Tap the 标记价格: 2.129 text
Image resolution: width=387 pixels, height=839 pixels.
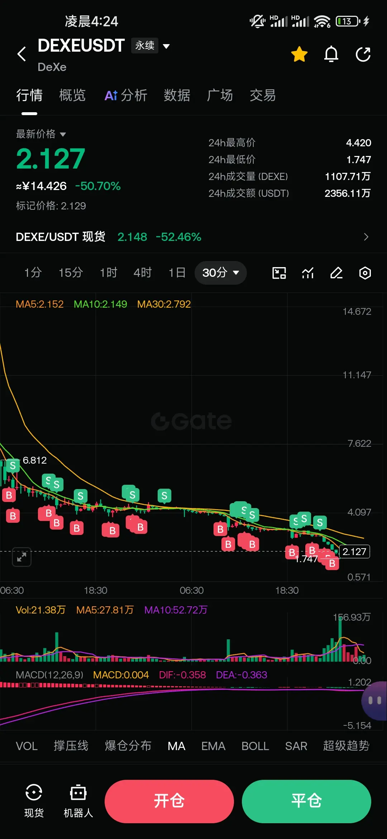click(x=51, y=206)
